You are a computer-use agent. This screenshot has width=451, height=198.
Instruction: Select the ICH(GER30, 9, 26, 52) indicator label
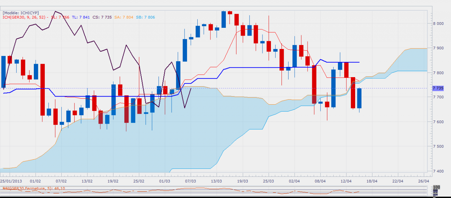[23, 17]
